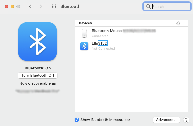
Task: Open help with the question mark button
Action: click(186, 120)
